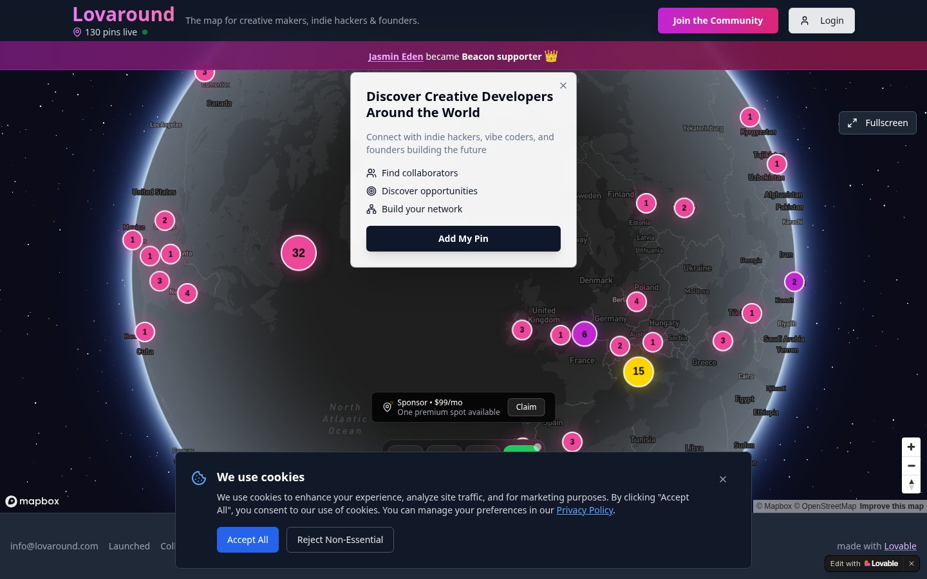
Task: Open the 2-pin cluster below United States
Action: [x=165, y=221]
